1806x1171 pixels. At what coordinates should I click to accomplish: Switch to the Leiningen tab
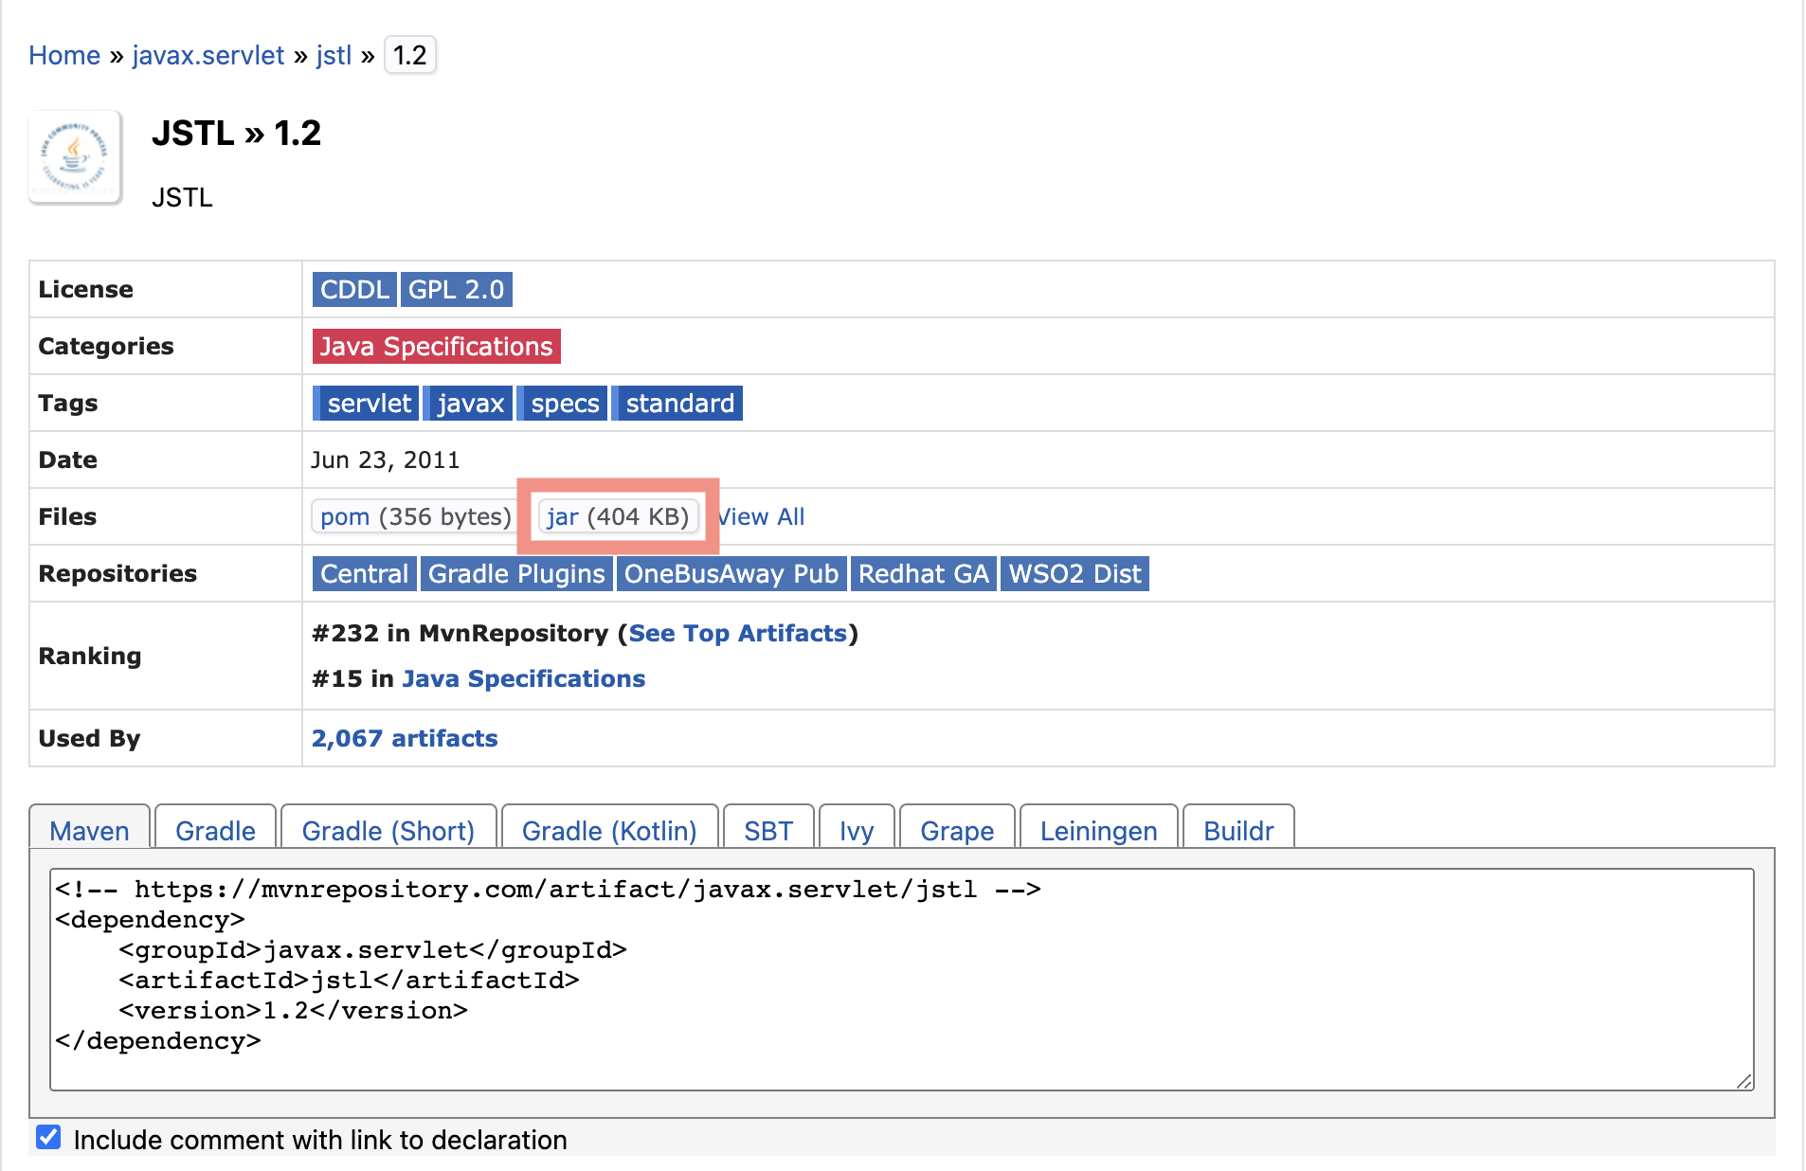(1098, 828)
